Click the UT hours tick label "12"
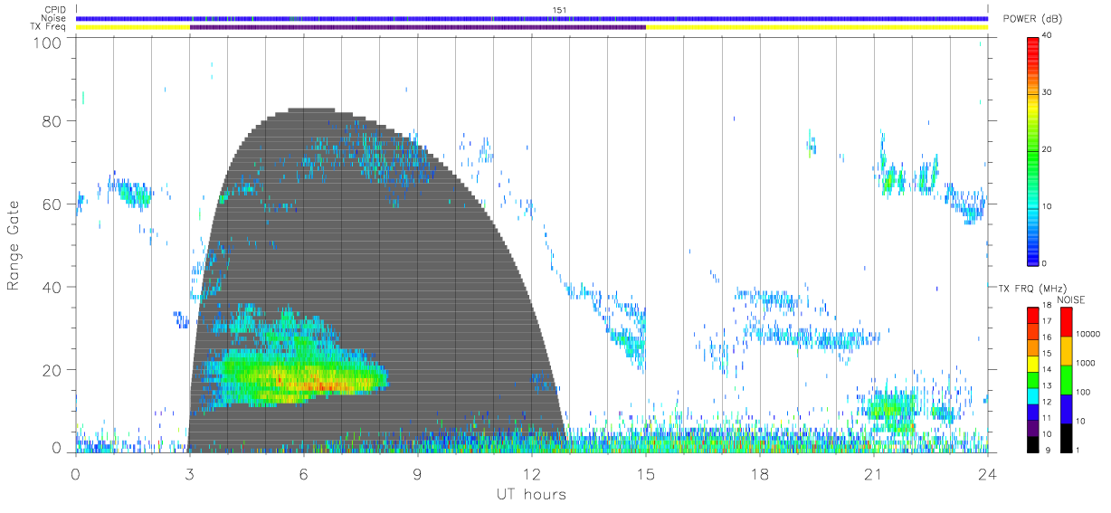 (531, 474)
